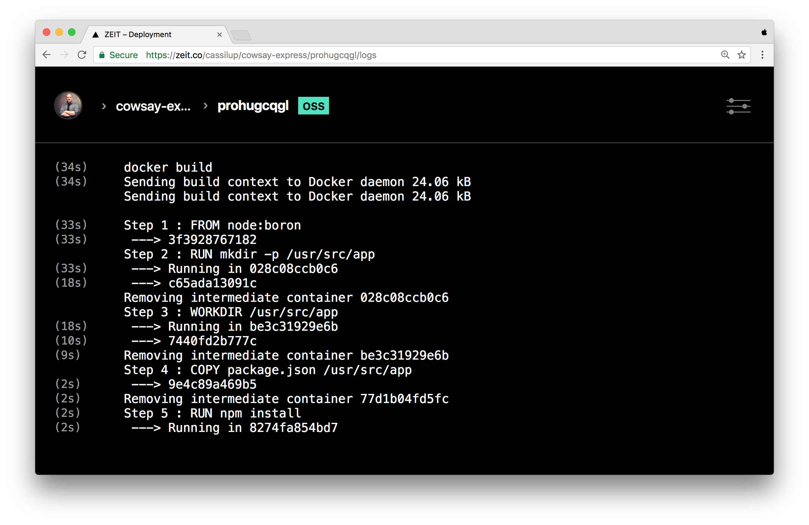Open the Chrome three-dot menu

click(x=762, y=55)
